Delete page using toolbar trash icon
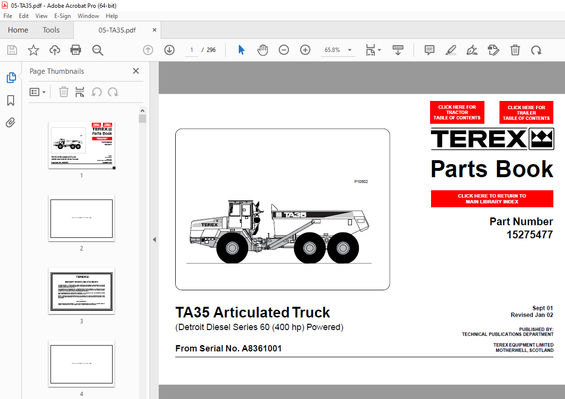The height and width of the screenshot is (399, 565). click(x=515, y=50)
